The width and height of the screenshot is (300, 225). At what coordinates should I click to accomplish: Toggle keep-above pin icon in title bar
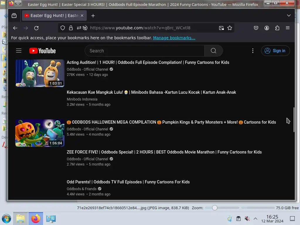[x=18, y=3]
